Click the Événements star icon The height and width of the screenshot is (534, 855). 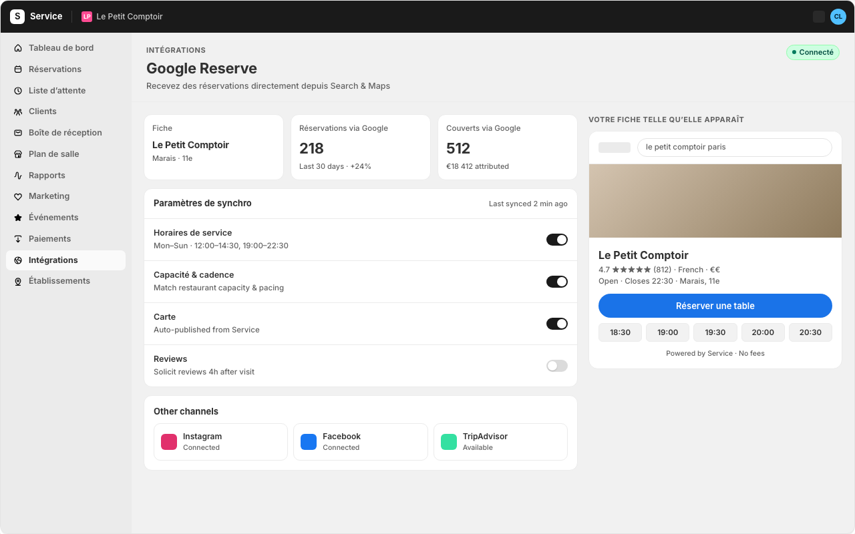pyautogui.click(x=18, y=218)
